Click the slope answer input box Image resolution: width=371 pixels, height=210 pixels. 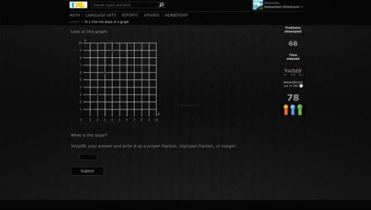[x=88, y=157]
